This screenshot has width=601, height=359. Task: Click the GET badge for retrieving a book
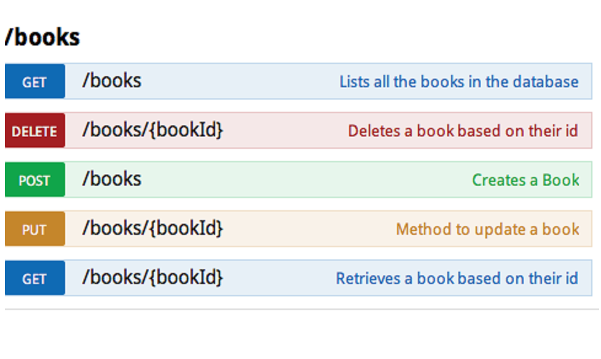(34, 278)
